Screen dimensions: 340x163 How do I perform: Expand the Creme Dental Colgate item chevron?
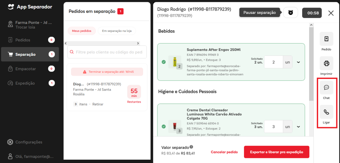click(x=298, y=126)
